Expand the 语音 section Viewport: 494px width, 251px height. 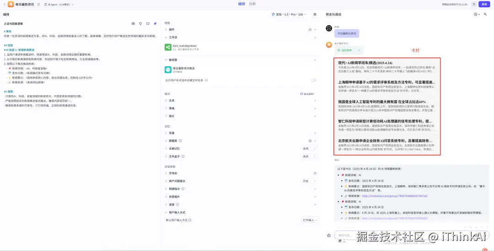(166, 205)
